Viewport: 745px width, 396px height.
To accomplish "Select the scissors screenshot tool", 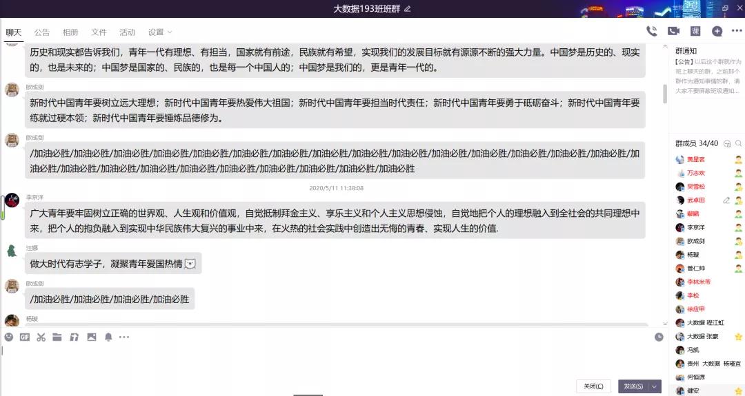I will click(41, 337).
